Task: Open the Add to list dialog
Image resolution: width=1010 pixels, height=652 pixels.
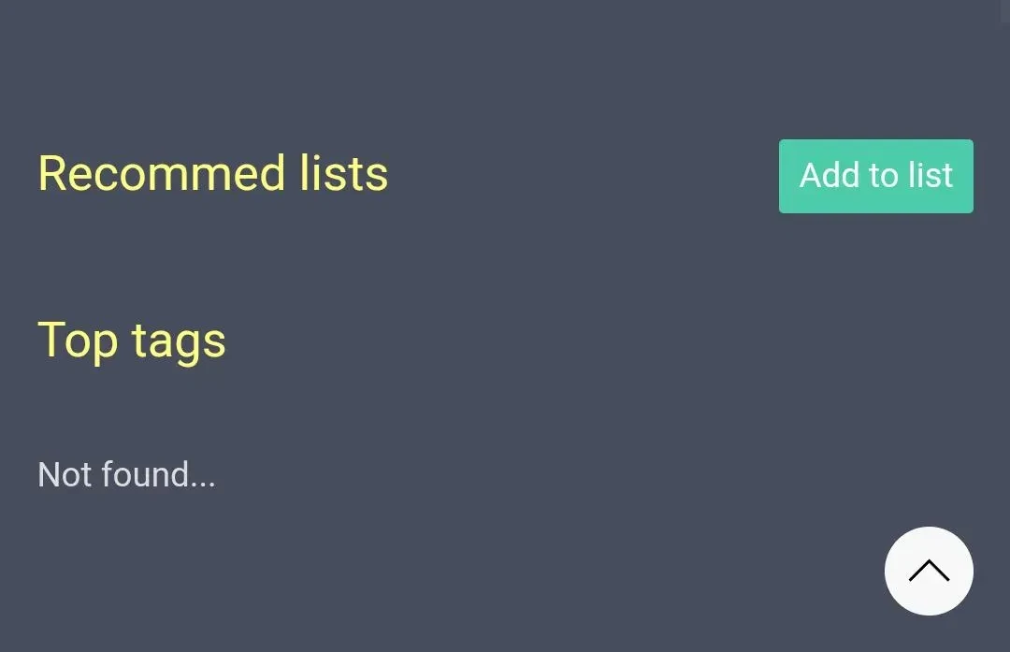Action: [876, 176]
